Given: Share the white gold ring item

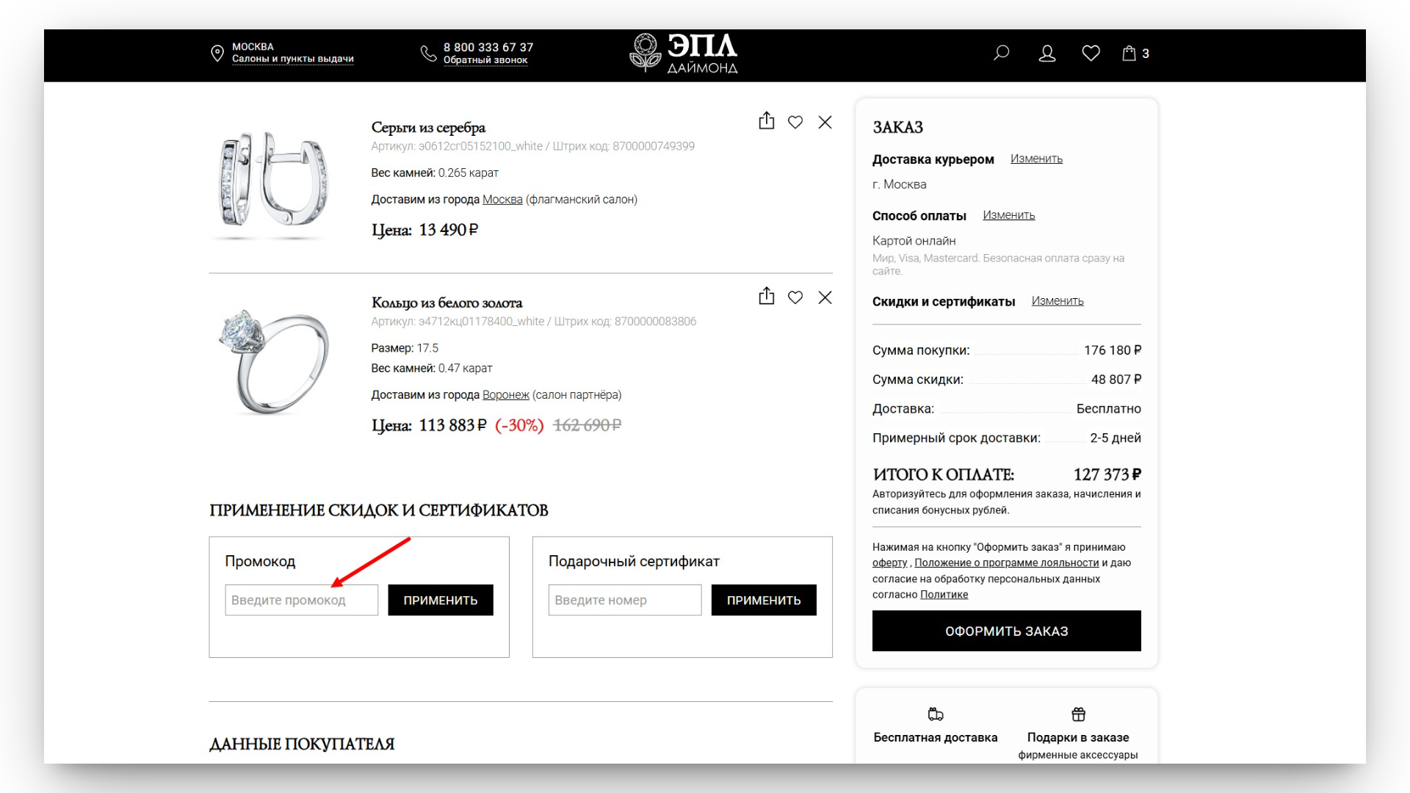Looking at the screenshot, I should pos(766,297).
